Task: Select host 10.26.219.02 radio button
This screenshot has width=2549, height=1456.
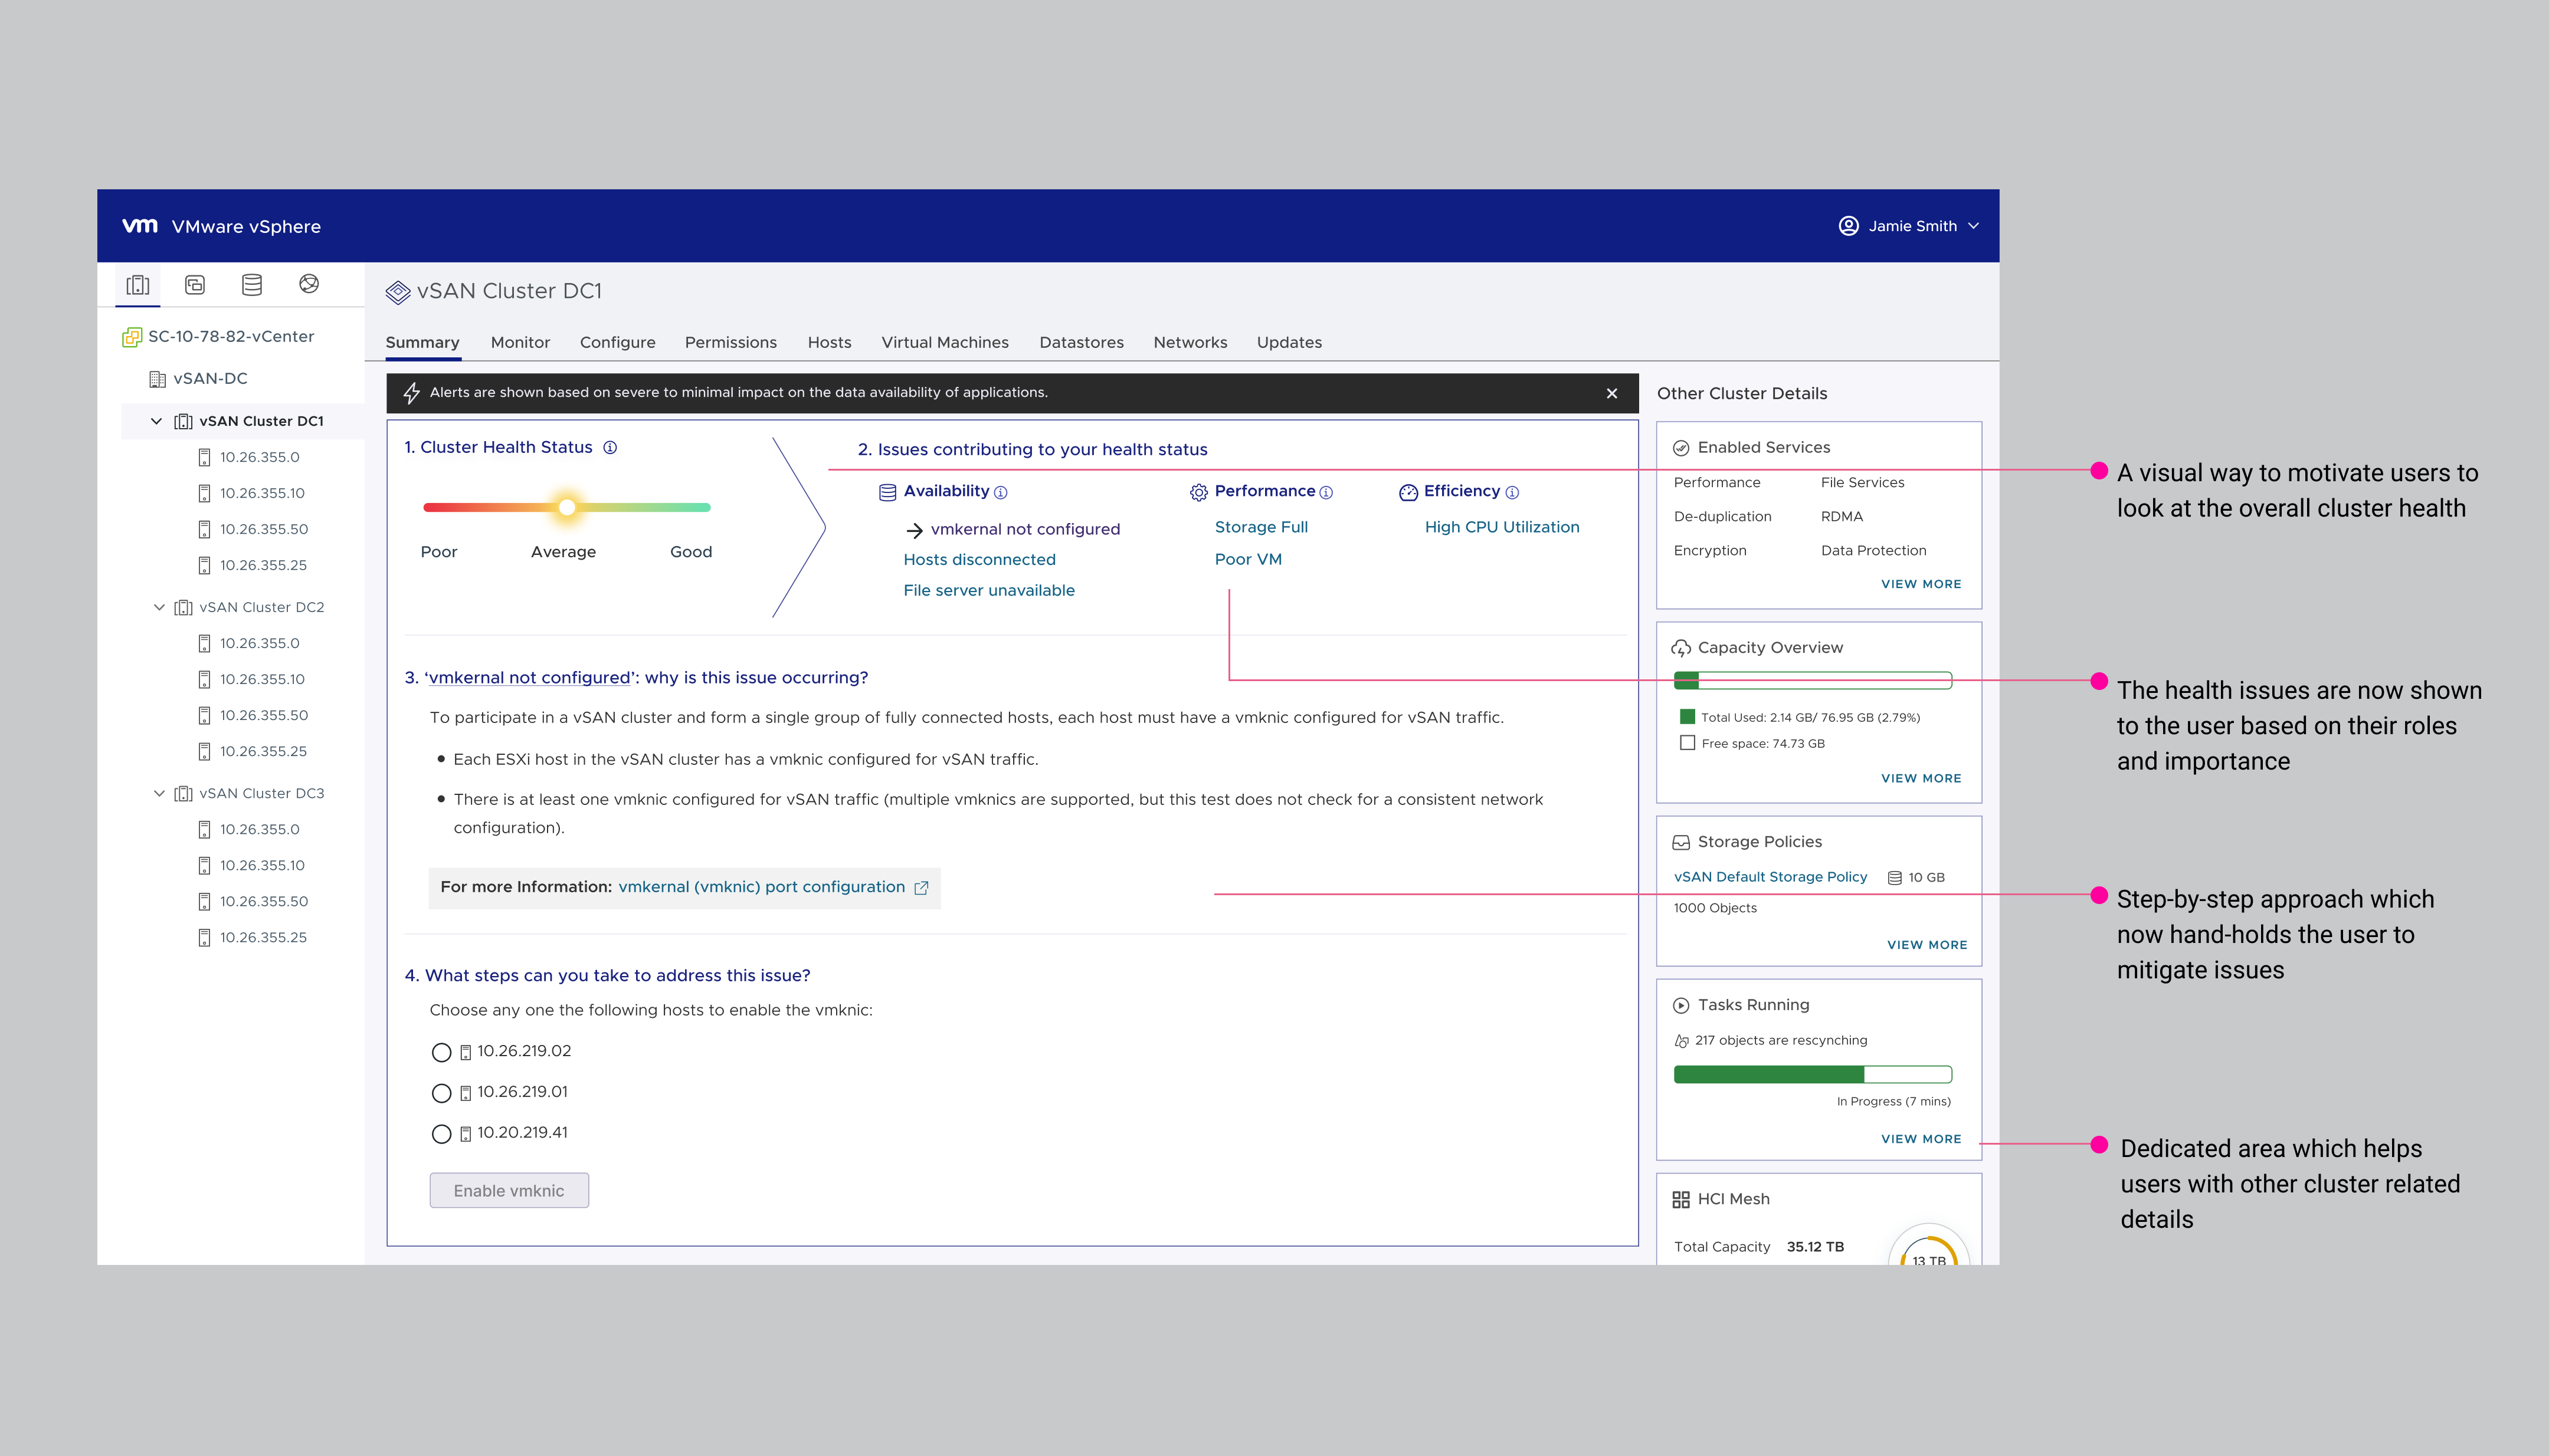Action: pyautogui.click(x=441, y=1052)
